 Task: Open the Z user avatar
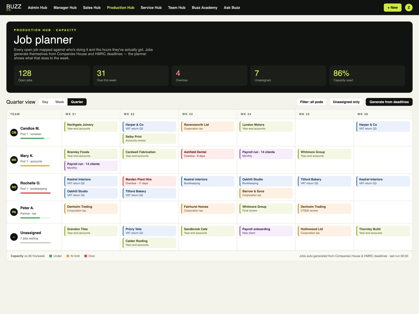409,8
